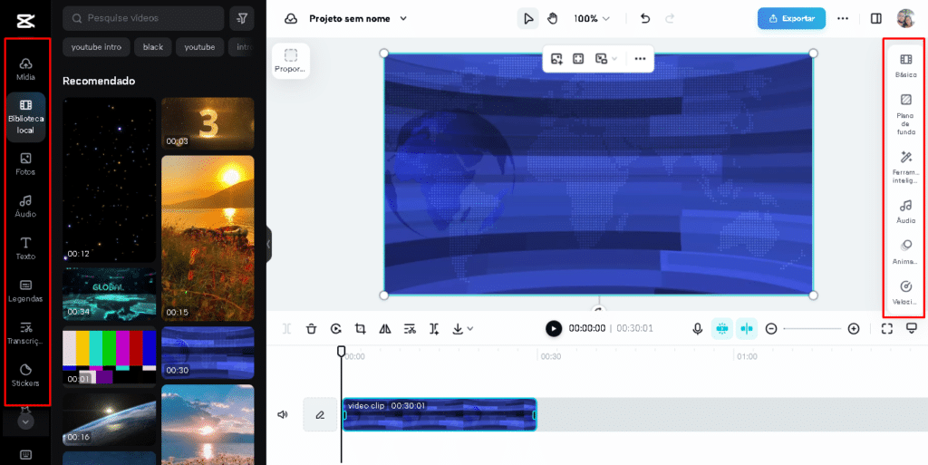The height and width of the screenshot is (465, 928).
Task: Click the track cover edit pencil button
Action: coord(320,414)
